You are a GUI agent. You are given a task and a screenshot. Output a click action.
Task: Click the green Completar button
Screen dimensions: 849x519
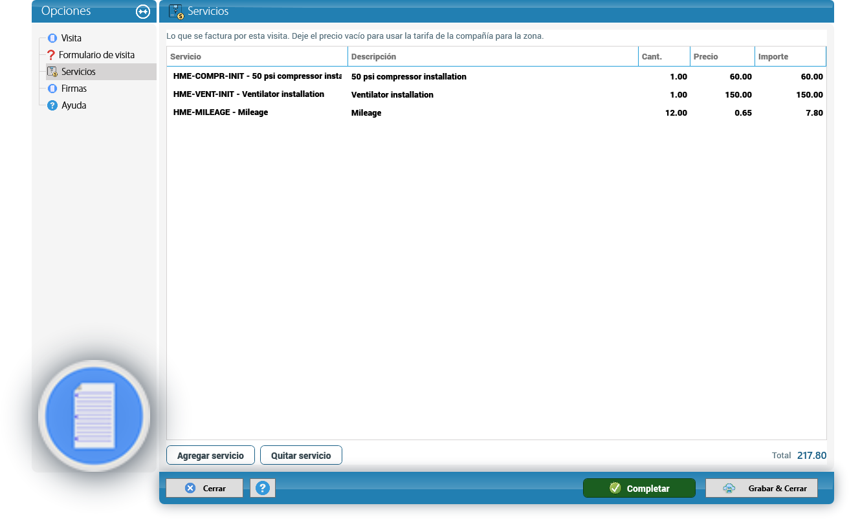639,489
